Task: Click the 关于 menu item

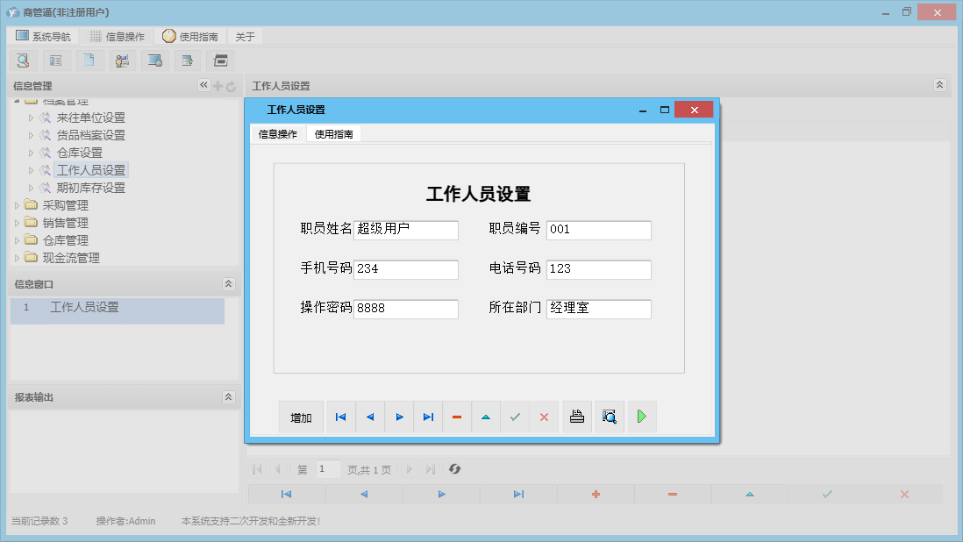Action: pos(245,36)
